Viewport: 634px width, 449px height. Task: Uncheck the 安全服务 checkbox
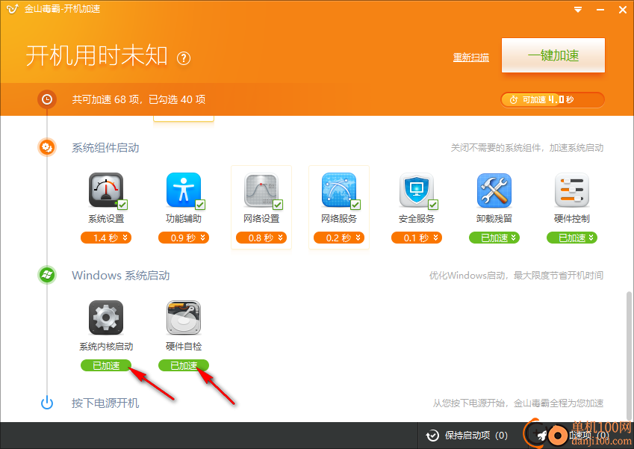pyautogui.click(x=433, y=205)
